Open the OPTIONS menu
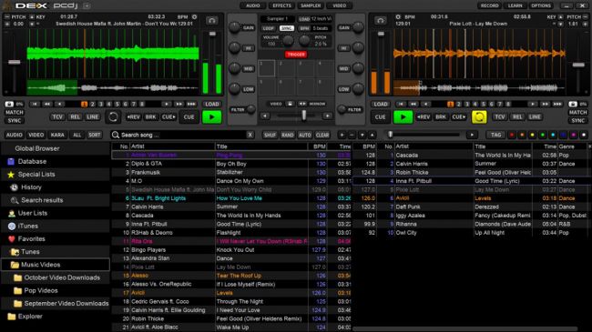The image size is (592, 332). [541, 5]
